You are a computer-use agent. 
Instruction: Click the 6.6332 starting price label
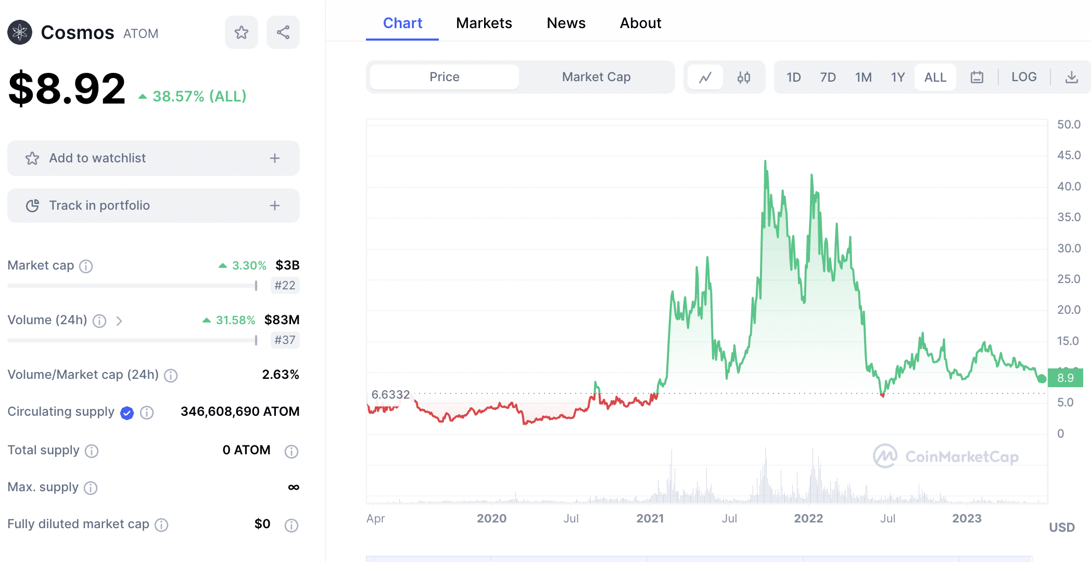click(x=391, y=394)
